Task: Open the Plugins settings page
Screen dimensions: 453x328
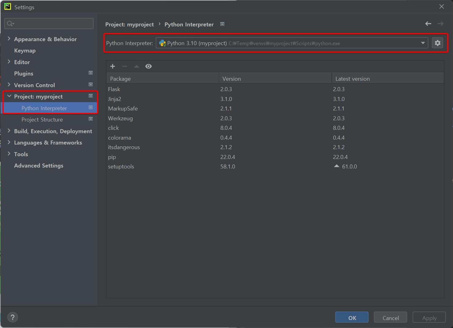Action: click(24, 74)
